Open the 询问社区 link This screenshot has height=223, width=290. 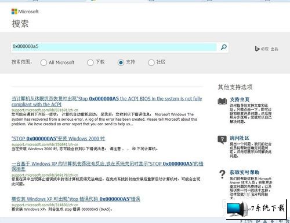click(240, 138)
